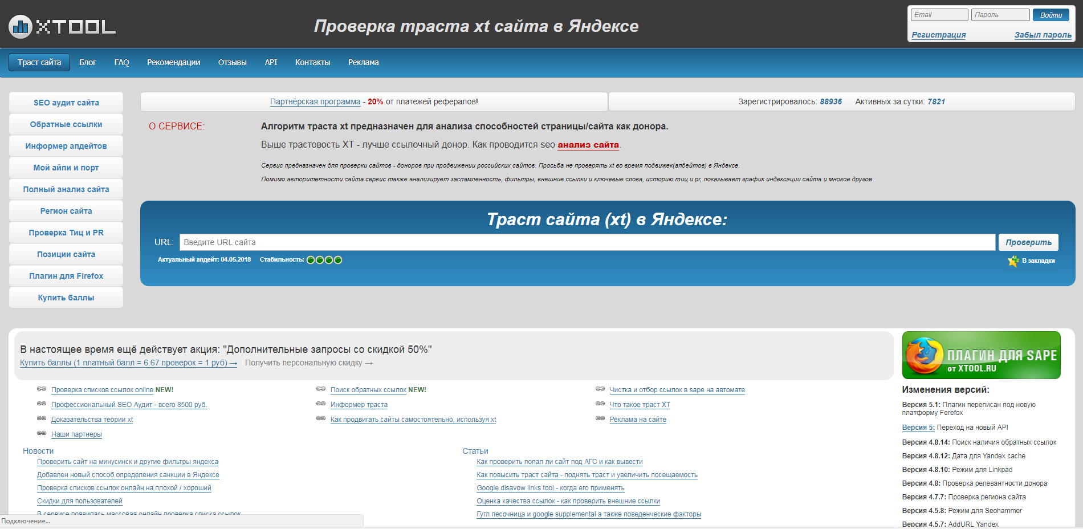The height and width of the screenshot is (529, 1083).
Task: Click chain icon beside 'Проверка списков ссылок online'
Action: point(42,389)
